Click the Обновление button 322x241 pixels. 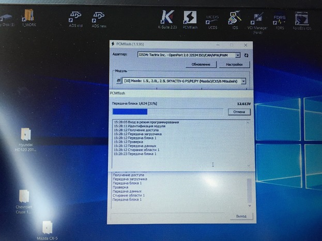click(x=201, y=65)
